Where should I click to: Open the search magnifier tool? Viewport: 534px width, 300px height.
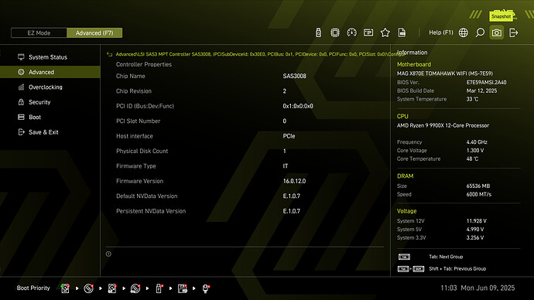[x=480, y=32]
